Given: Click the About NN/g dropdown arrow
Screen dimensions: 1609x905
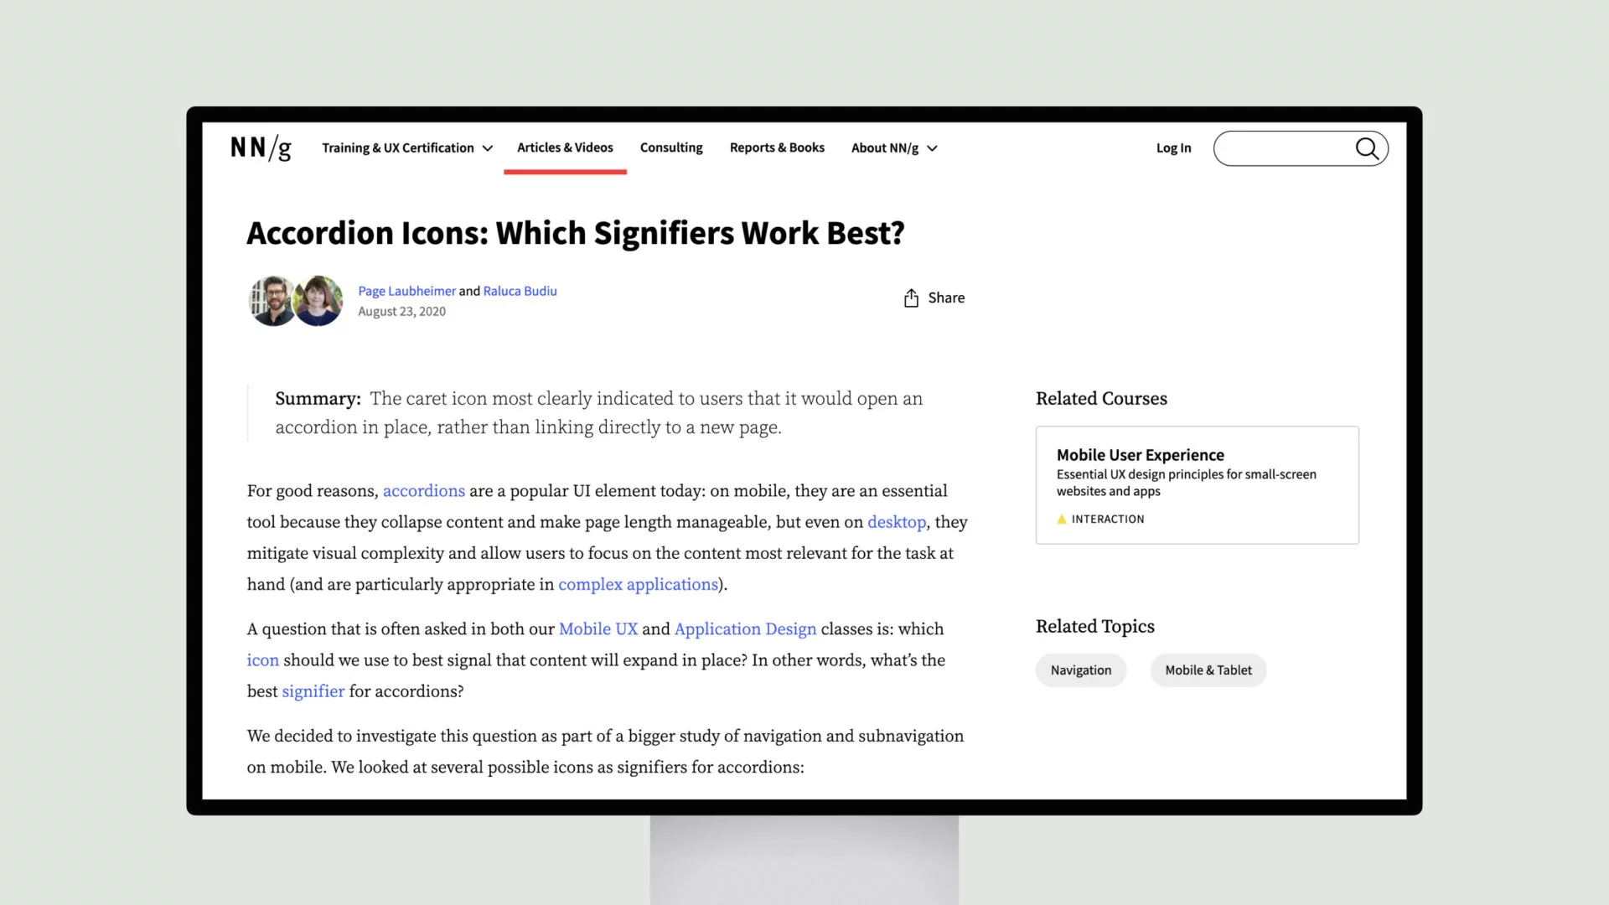Looking at the screenshot, I should coord(932,148).
